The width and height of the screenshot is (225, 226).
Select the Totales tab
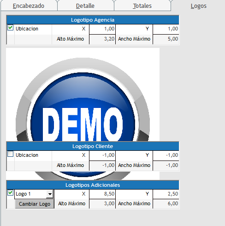[142, 6]
